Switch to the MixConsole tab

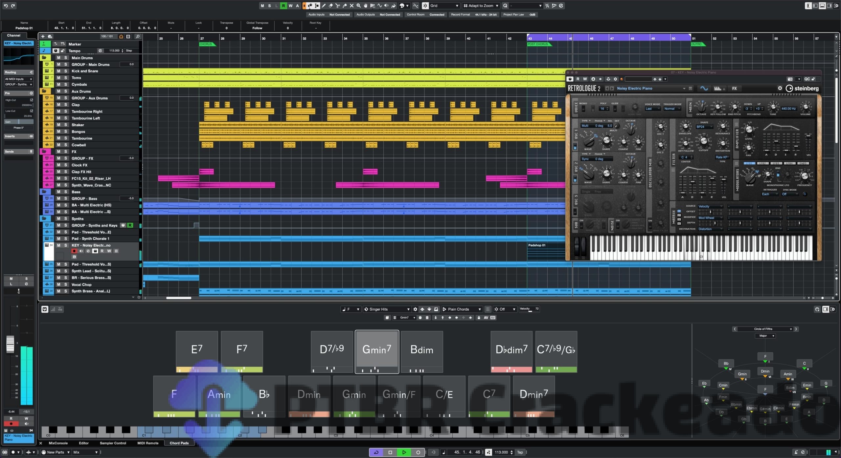58,443
